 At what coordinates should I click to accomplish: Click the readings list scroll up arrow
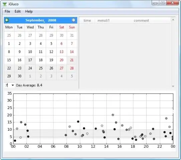tap(173, 20)
